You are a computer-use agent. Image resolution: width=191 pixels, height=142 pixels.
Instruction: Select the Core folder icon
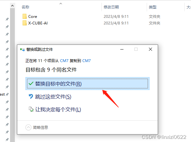click(25, 16)
